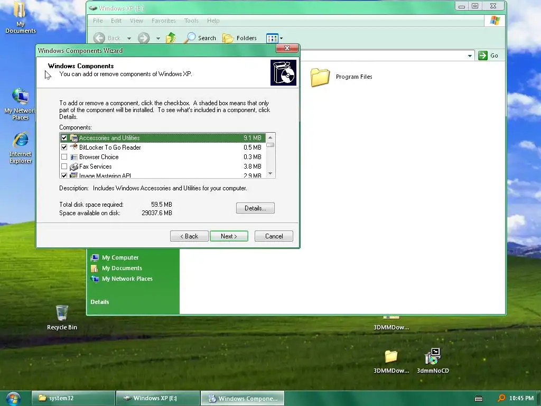Click the Views icon in Explorer toolbar
This screenshot has width=541, height=406.
click(272, 38)
